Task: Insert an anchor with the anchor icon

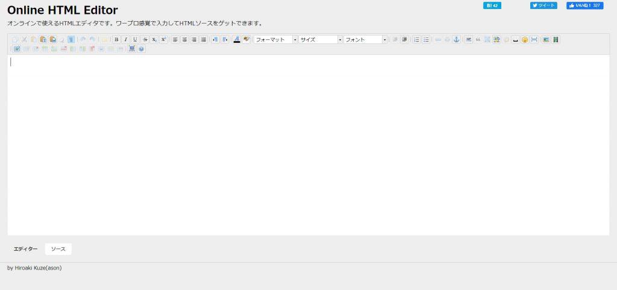Action: [x=456, y=40]
